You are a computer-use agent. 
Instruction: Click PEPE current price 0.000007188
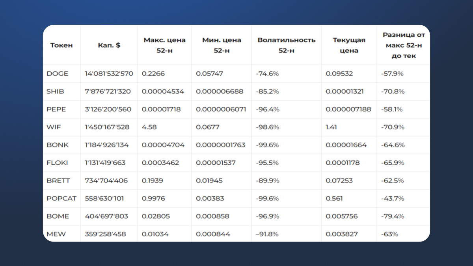[x=348, y=109]
